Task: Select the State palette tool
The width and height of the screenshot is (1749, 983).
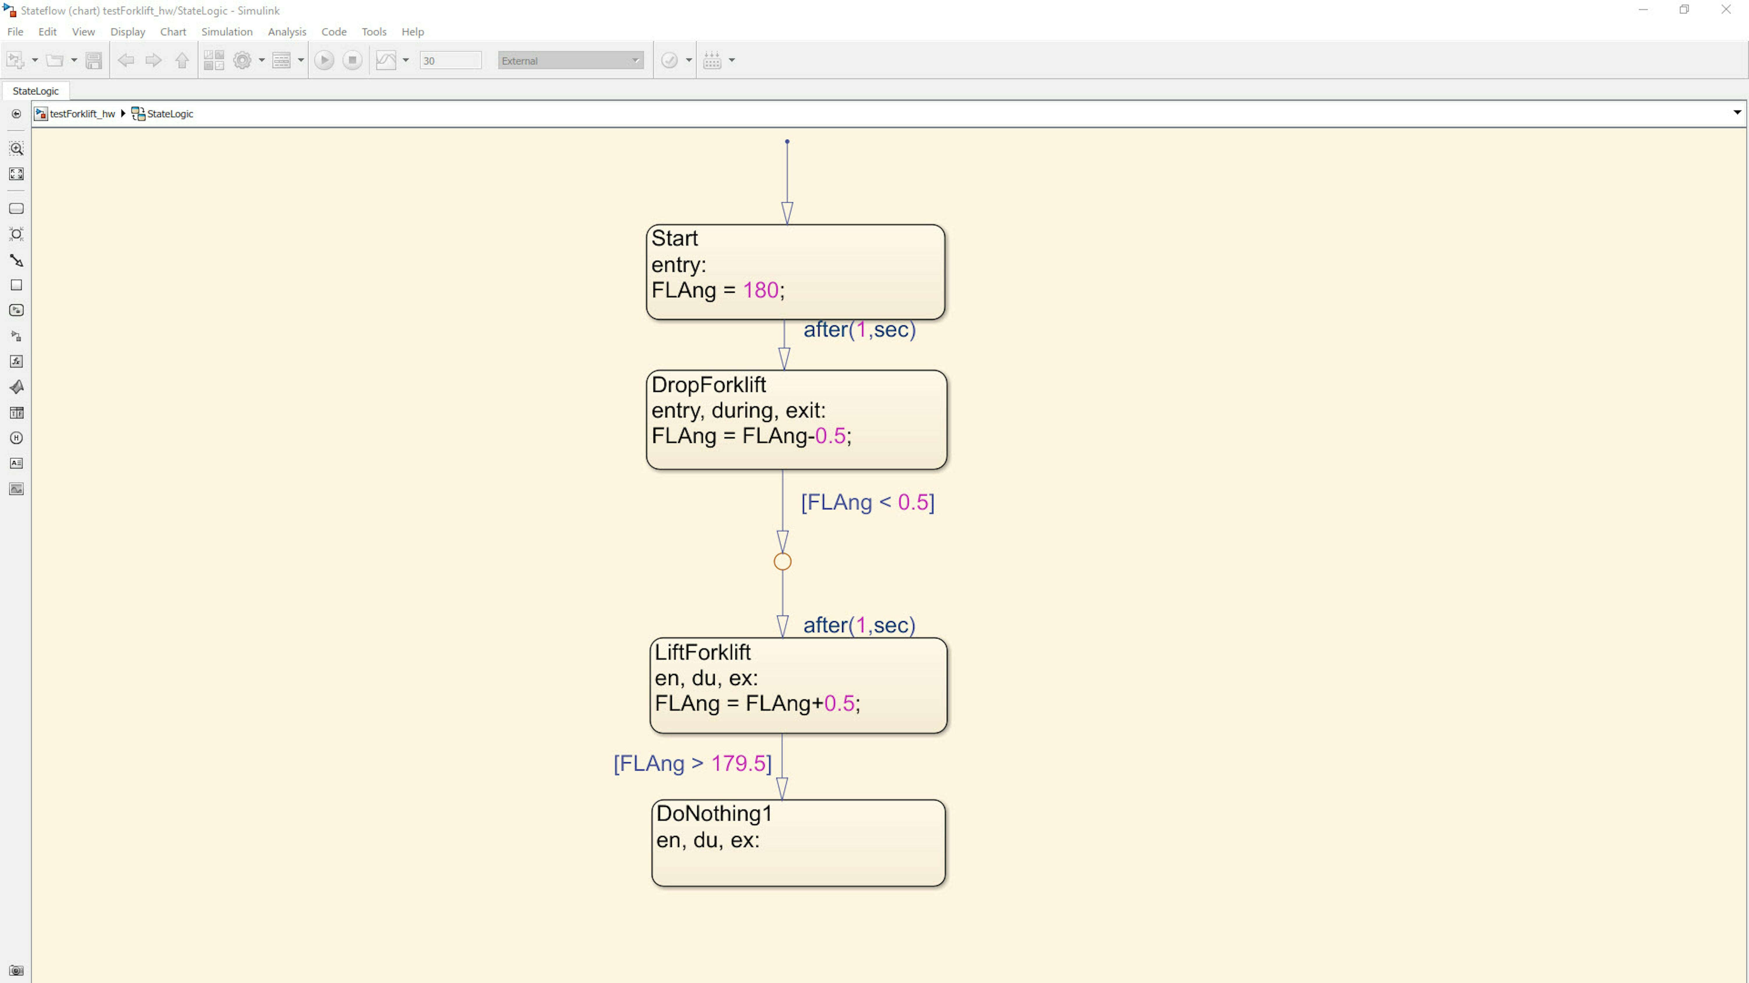Action: click(x=16, y=209)
